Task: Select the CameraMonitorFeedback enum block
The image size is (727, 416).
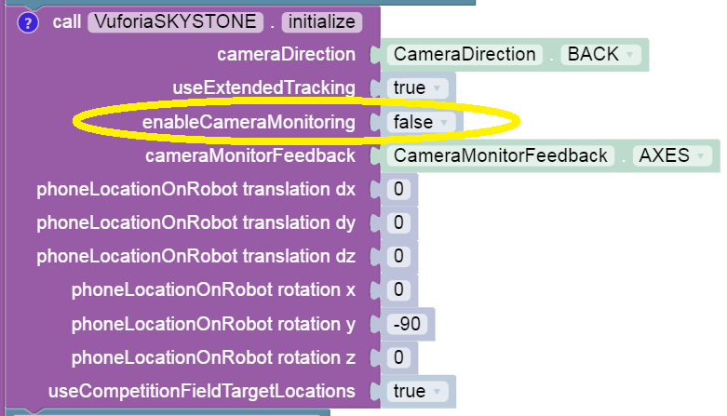Action: [x=500, y=155]
